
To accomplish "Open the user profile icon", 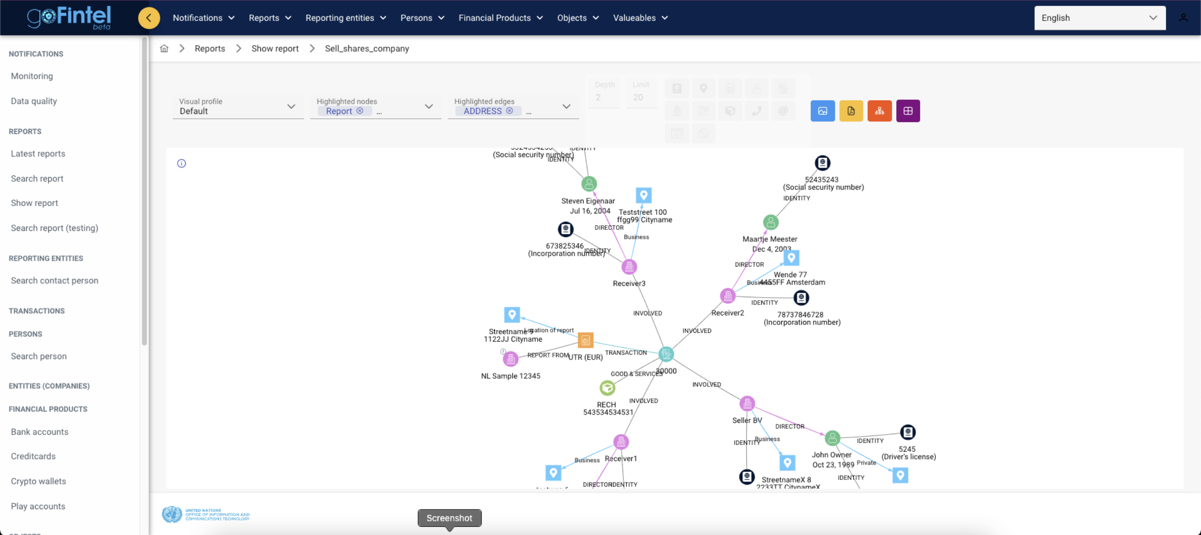I will pyautogui.click(x=1183, y=18).
